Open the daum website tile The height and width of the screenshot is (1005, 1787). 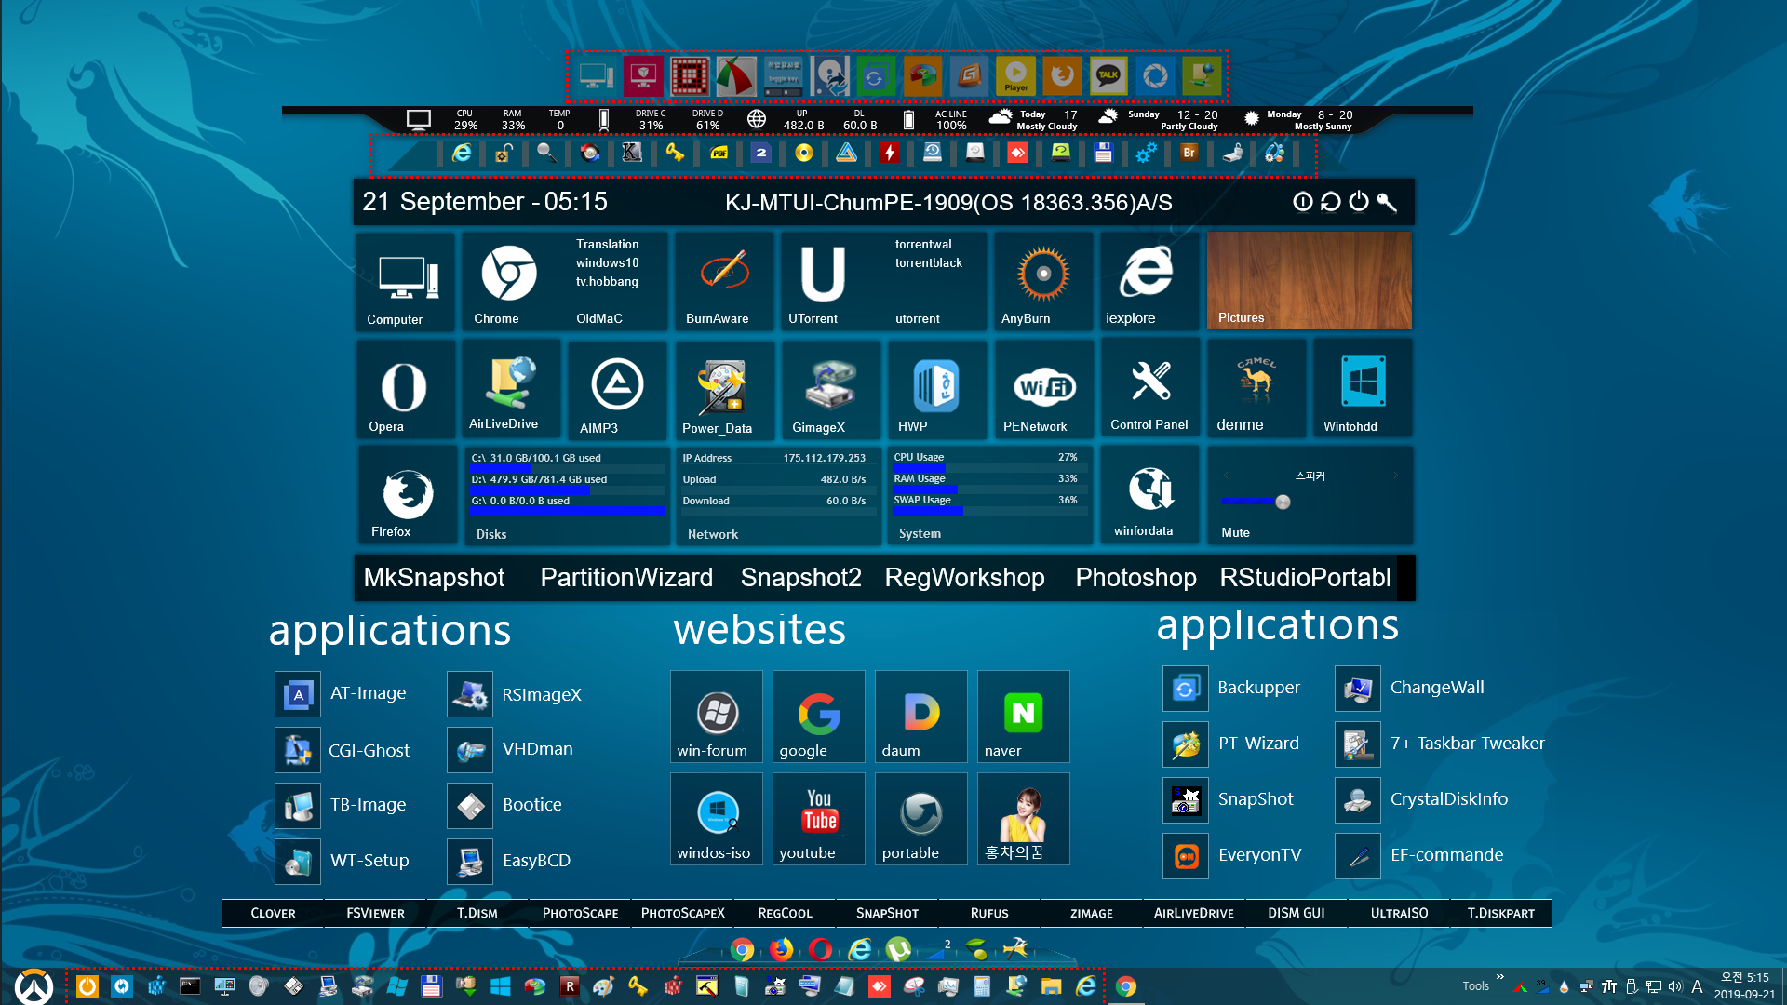920,717
